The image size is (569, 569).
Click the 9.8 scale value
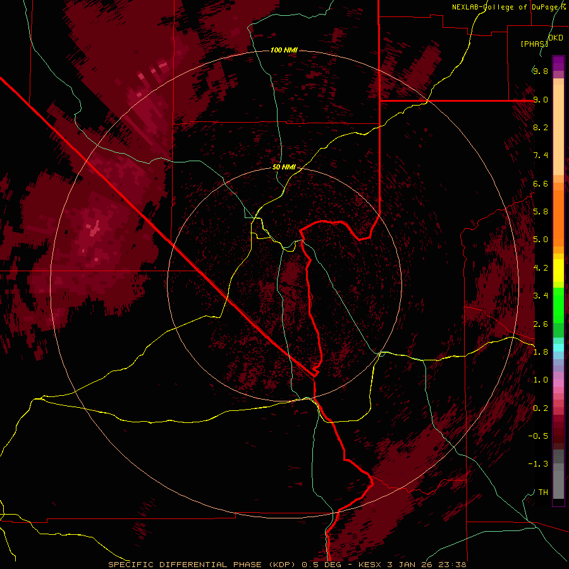click(541, 71)
